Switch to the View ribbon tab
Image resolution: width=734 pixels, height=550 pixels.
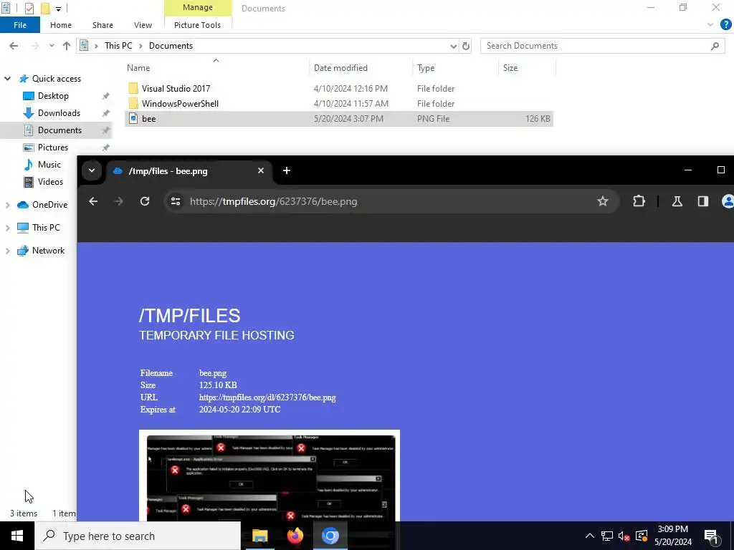click(x=143, y=25)
